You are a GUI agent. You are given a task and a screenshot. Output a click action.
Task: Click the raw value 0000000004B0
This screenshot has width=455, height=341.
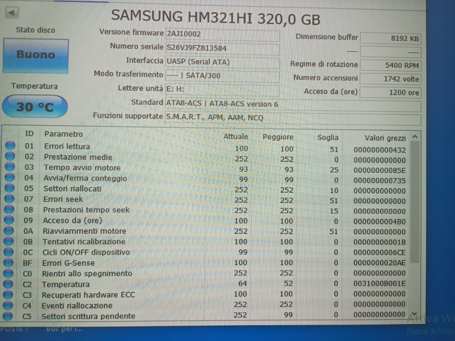click(x=379, y=222)
